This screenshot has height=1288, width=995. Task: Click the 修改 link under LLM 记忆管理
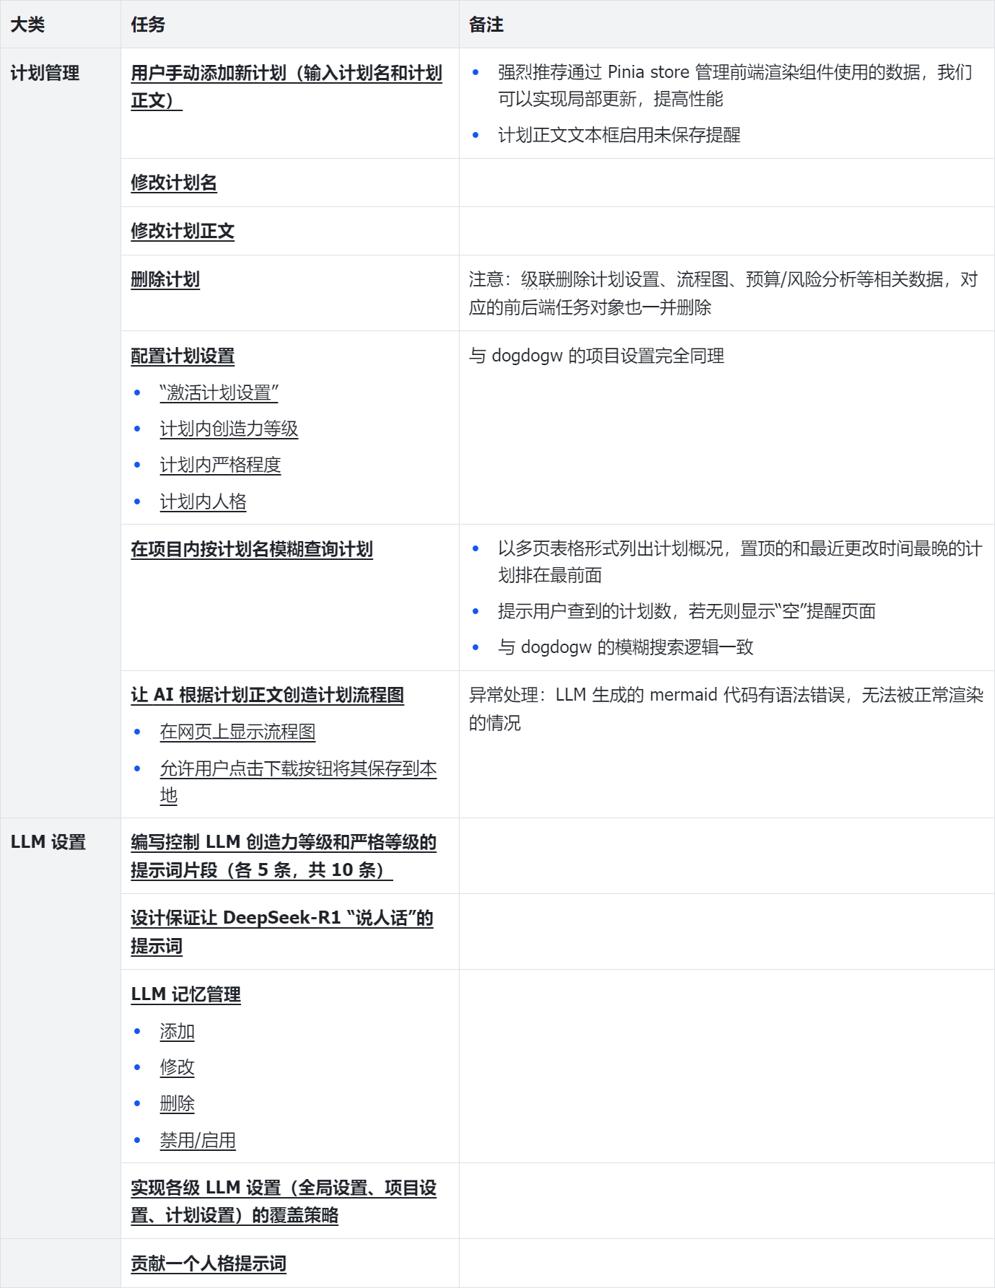point(177,1068)
